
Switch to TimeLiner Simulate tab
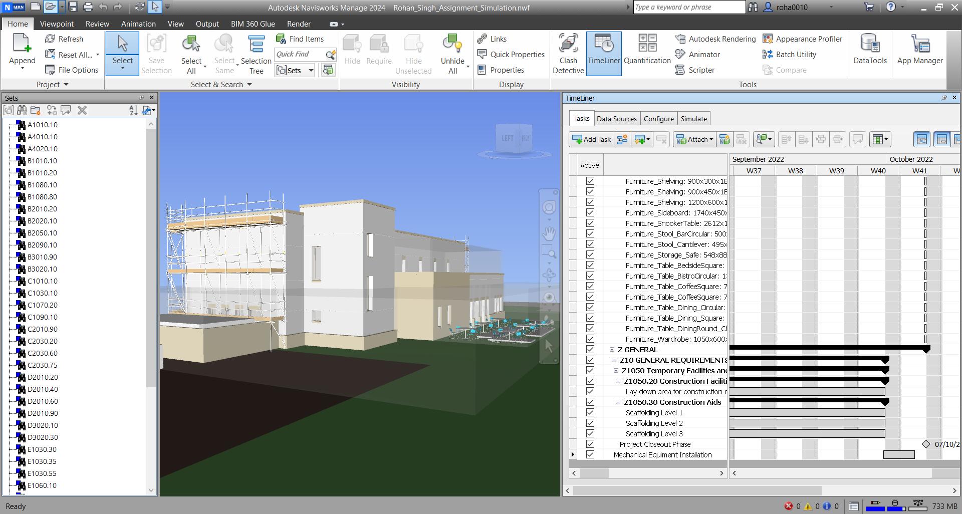pyautogui.click(x=693, y=119)
